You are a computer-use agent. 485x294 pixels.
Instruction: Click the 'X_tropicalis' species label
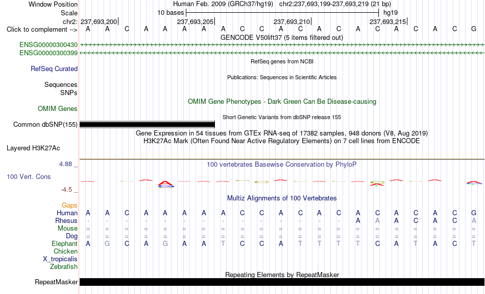pyautogui.click(x=60, y=259)
